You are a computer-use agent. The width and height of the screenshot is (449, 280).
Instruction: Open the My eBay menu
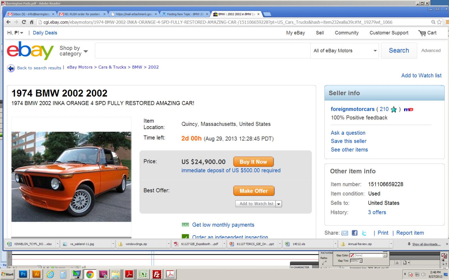[295, 33]
